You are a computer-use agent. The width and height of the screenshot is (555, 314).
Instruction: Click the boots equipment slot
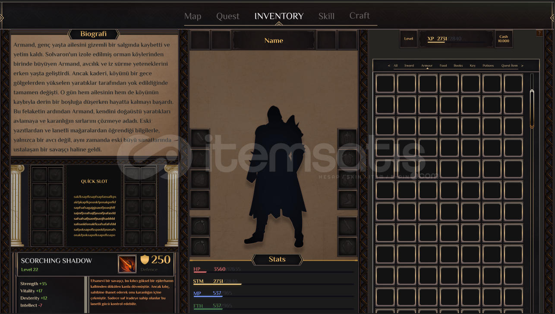pyautogui.click(x=347, y=200)
